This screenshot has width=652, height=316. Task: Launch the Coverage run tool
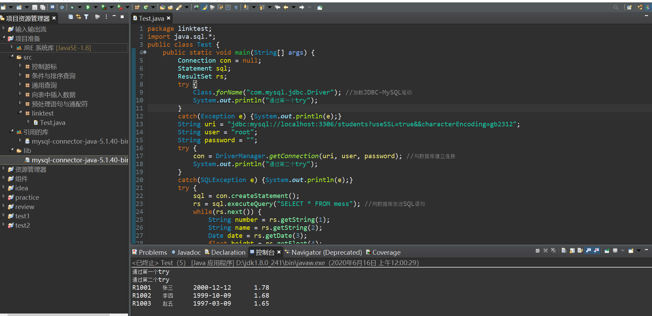point(103,7)
